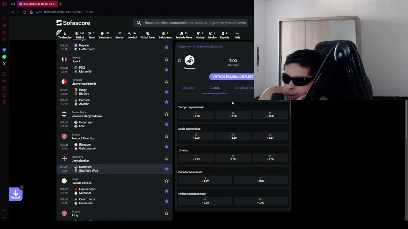The height and width of the screenshot is (229, 408).
Task: Click 1ª mitad draw odds 2.50
Action: [x=233, y=158]
